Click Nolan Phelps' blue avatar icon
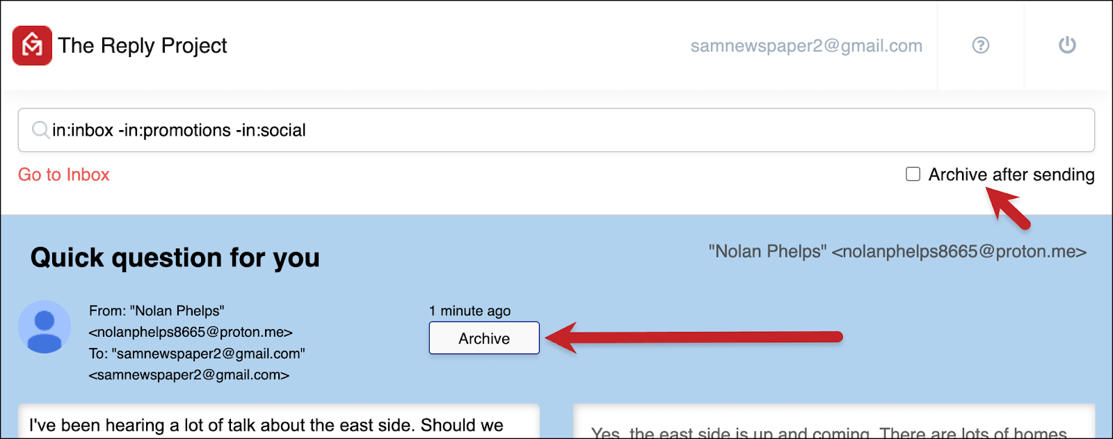This screenshot has width=1113, height=439. [45, 327]
